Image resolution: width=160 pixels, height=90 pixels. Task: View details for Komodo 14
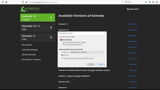132,24
